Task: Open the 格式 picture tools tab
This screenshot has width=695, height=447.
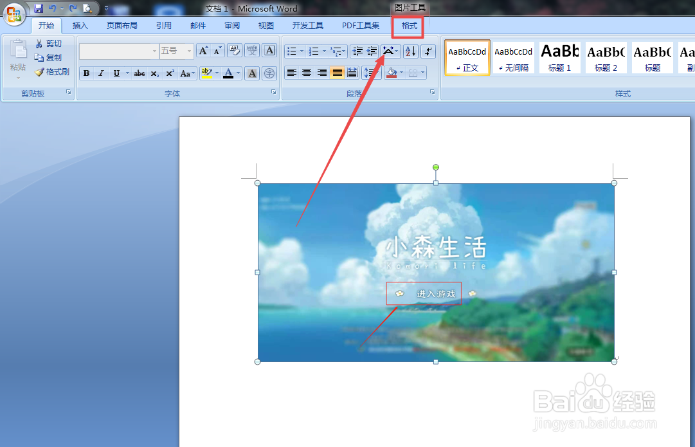Action: [x=409, y=26]
